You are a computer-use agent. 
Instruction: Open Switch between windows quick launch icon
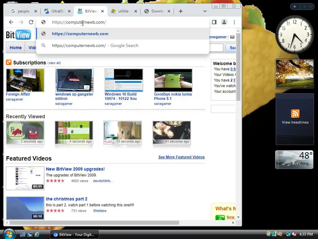pyautogui.click(x=30, y=235)
